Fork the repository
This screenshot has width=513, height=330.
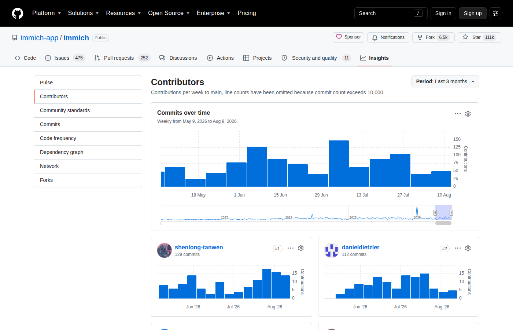433,37
